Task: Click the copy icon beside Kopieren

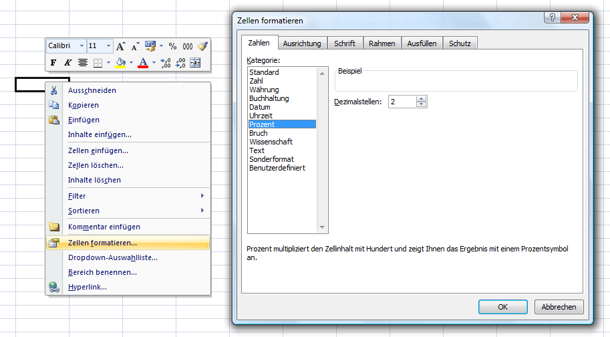Action: tap(53, 105)
